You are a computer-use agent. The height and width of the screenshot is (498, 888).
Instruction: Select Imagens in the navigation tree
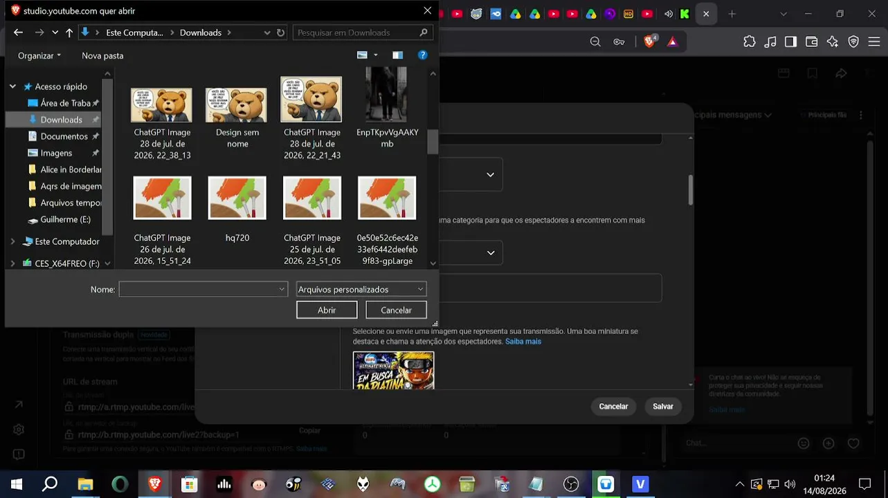pyautogui.click(x=56, y=153)
